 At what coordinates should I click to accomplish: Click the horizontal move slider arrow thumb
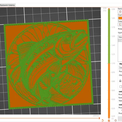(99, 118)
